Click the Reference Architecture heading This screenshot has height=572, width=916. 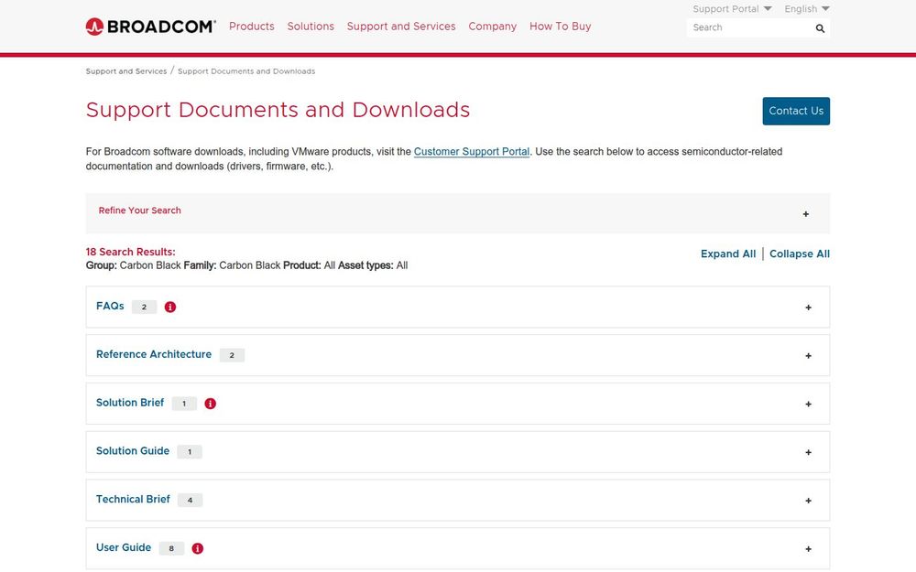pos(154,354)
